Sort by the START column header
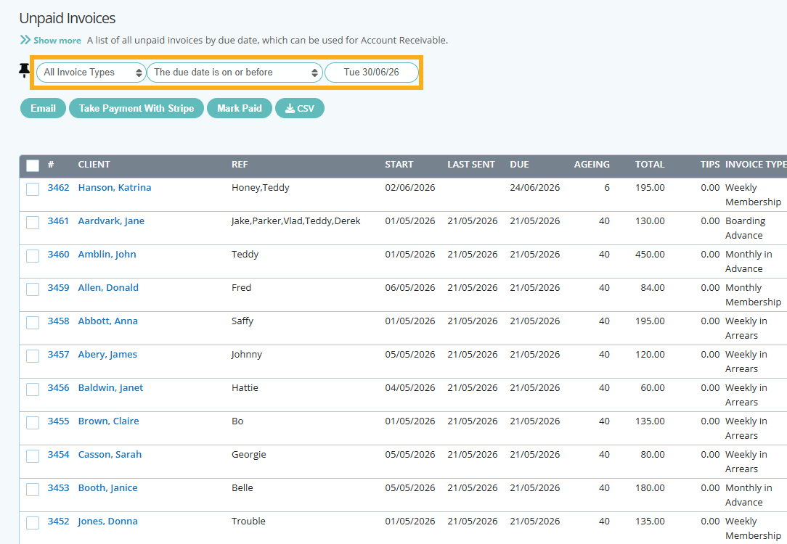This screenshot has height=544, width=787. coord(399,165)
